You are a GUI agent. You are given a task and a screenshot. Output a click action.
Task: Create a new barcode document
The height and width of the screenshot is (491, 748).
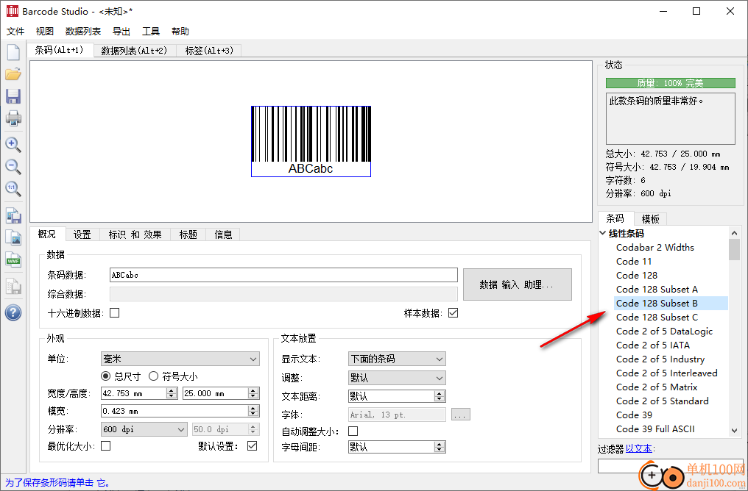pyautogui.click(x=13, y=52)
